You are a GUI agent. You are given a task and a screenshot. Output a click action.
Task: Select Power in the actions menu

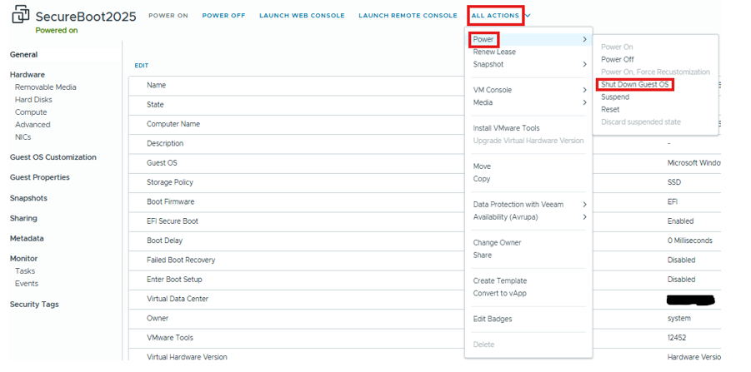(x=483, y=39)
